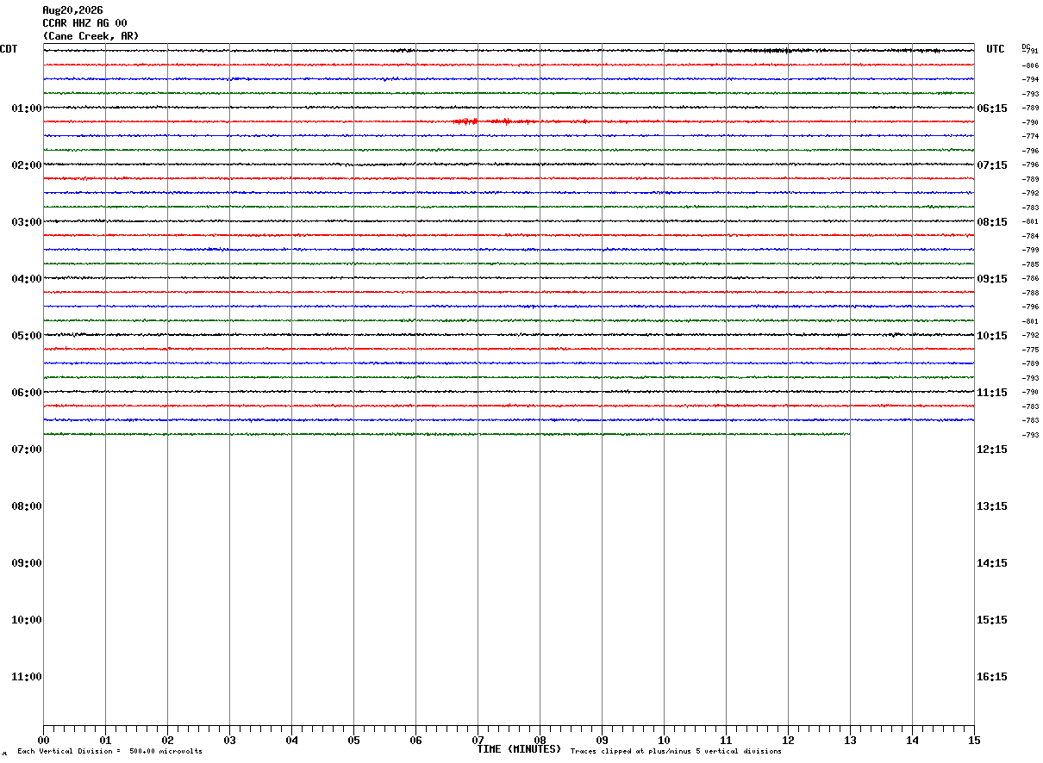Viewport: 1043px width, 763px height.
Task: Click the 12 minute axis label
Action: tap(788, 741)
